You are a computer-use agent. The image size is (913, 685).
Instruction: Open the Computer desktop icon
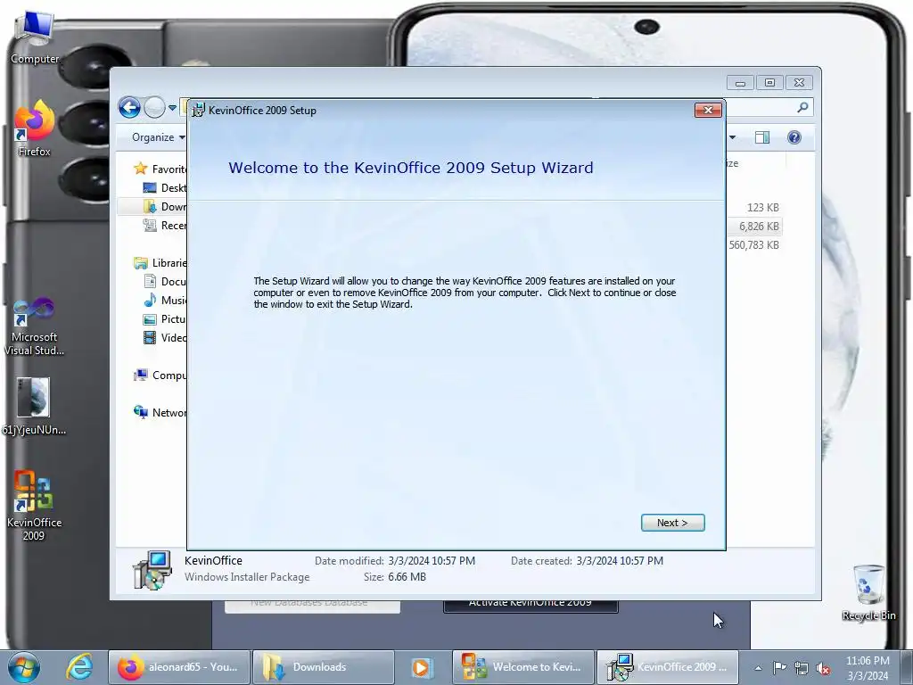click(35, 37)
